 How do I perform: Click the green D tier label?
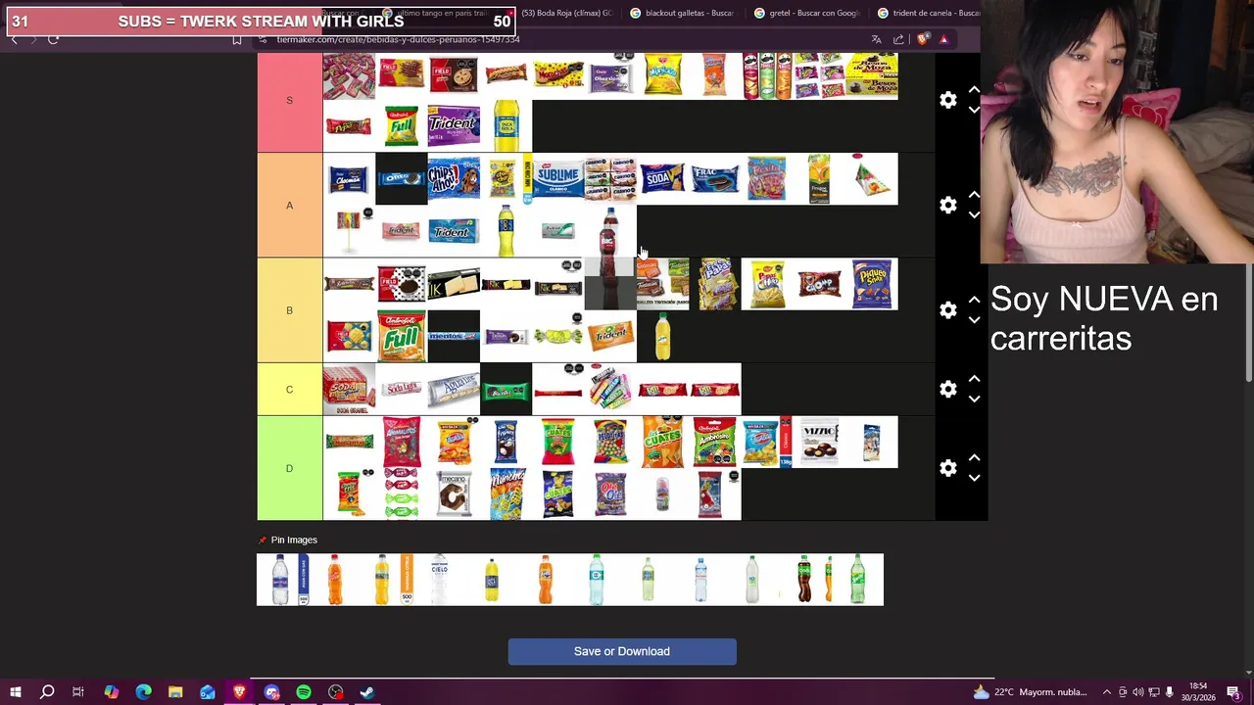point(289,468)
